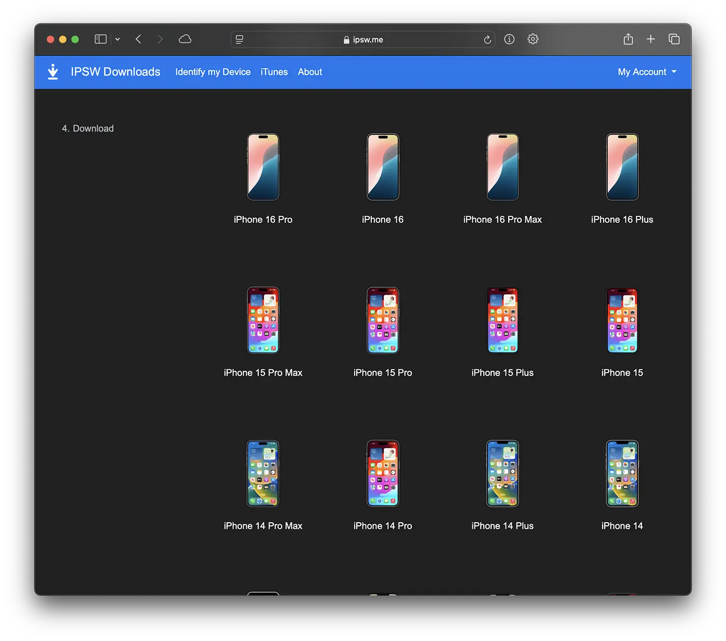This screenshot has height=641, width=726.
Task: Click the iPhone 16 Pro label
Action: coord(263,219)
